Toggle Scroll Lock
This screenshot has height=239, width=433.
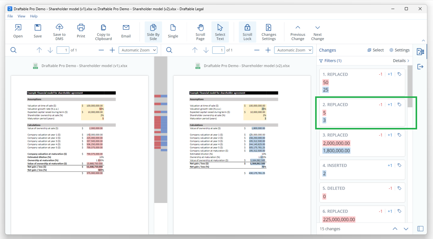click(247, 32)
